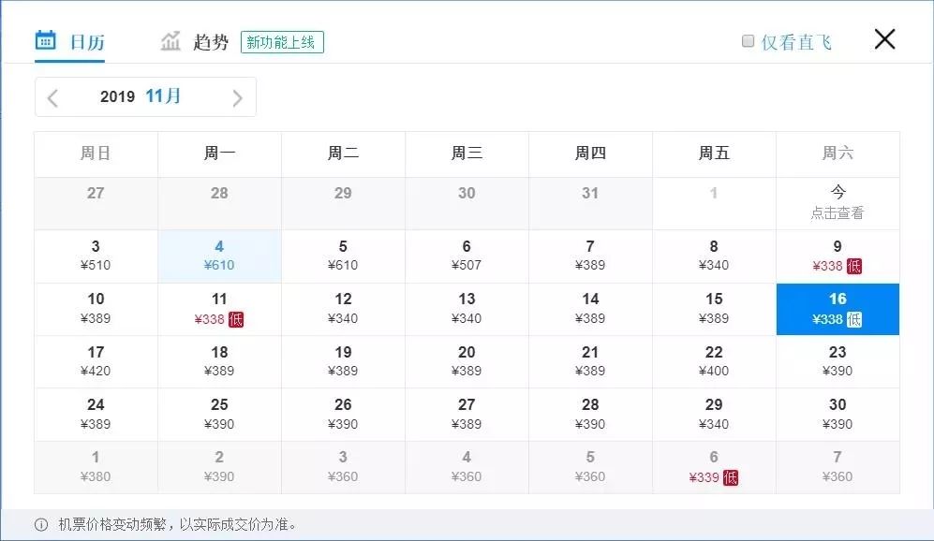
Task: Switch to the 日历 tab
Action: 70,41
